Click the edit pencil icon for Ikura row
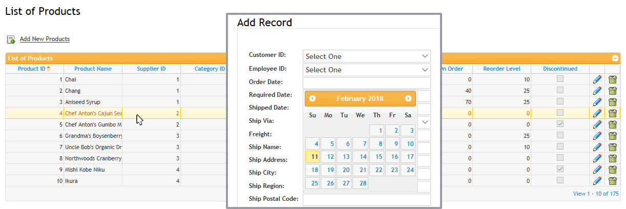626x209 pixels. (597, 181)
